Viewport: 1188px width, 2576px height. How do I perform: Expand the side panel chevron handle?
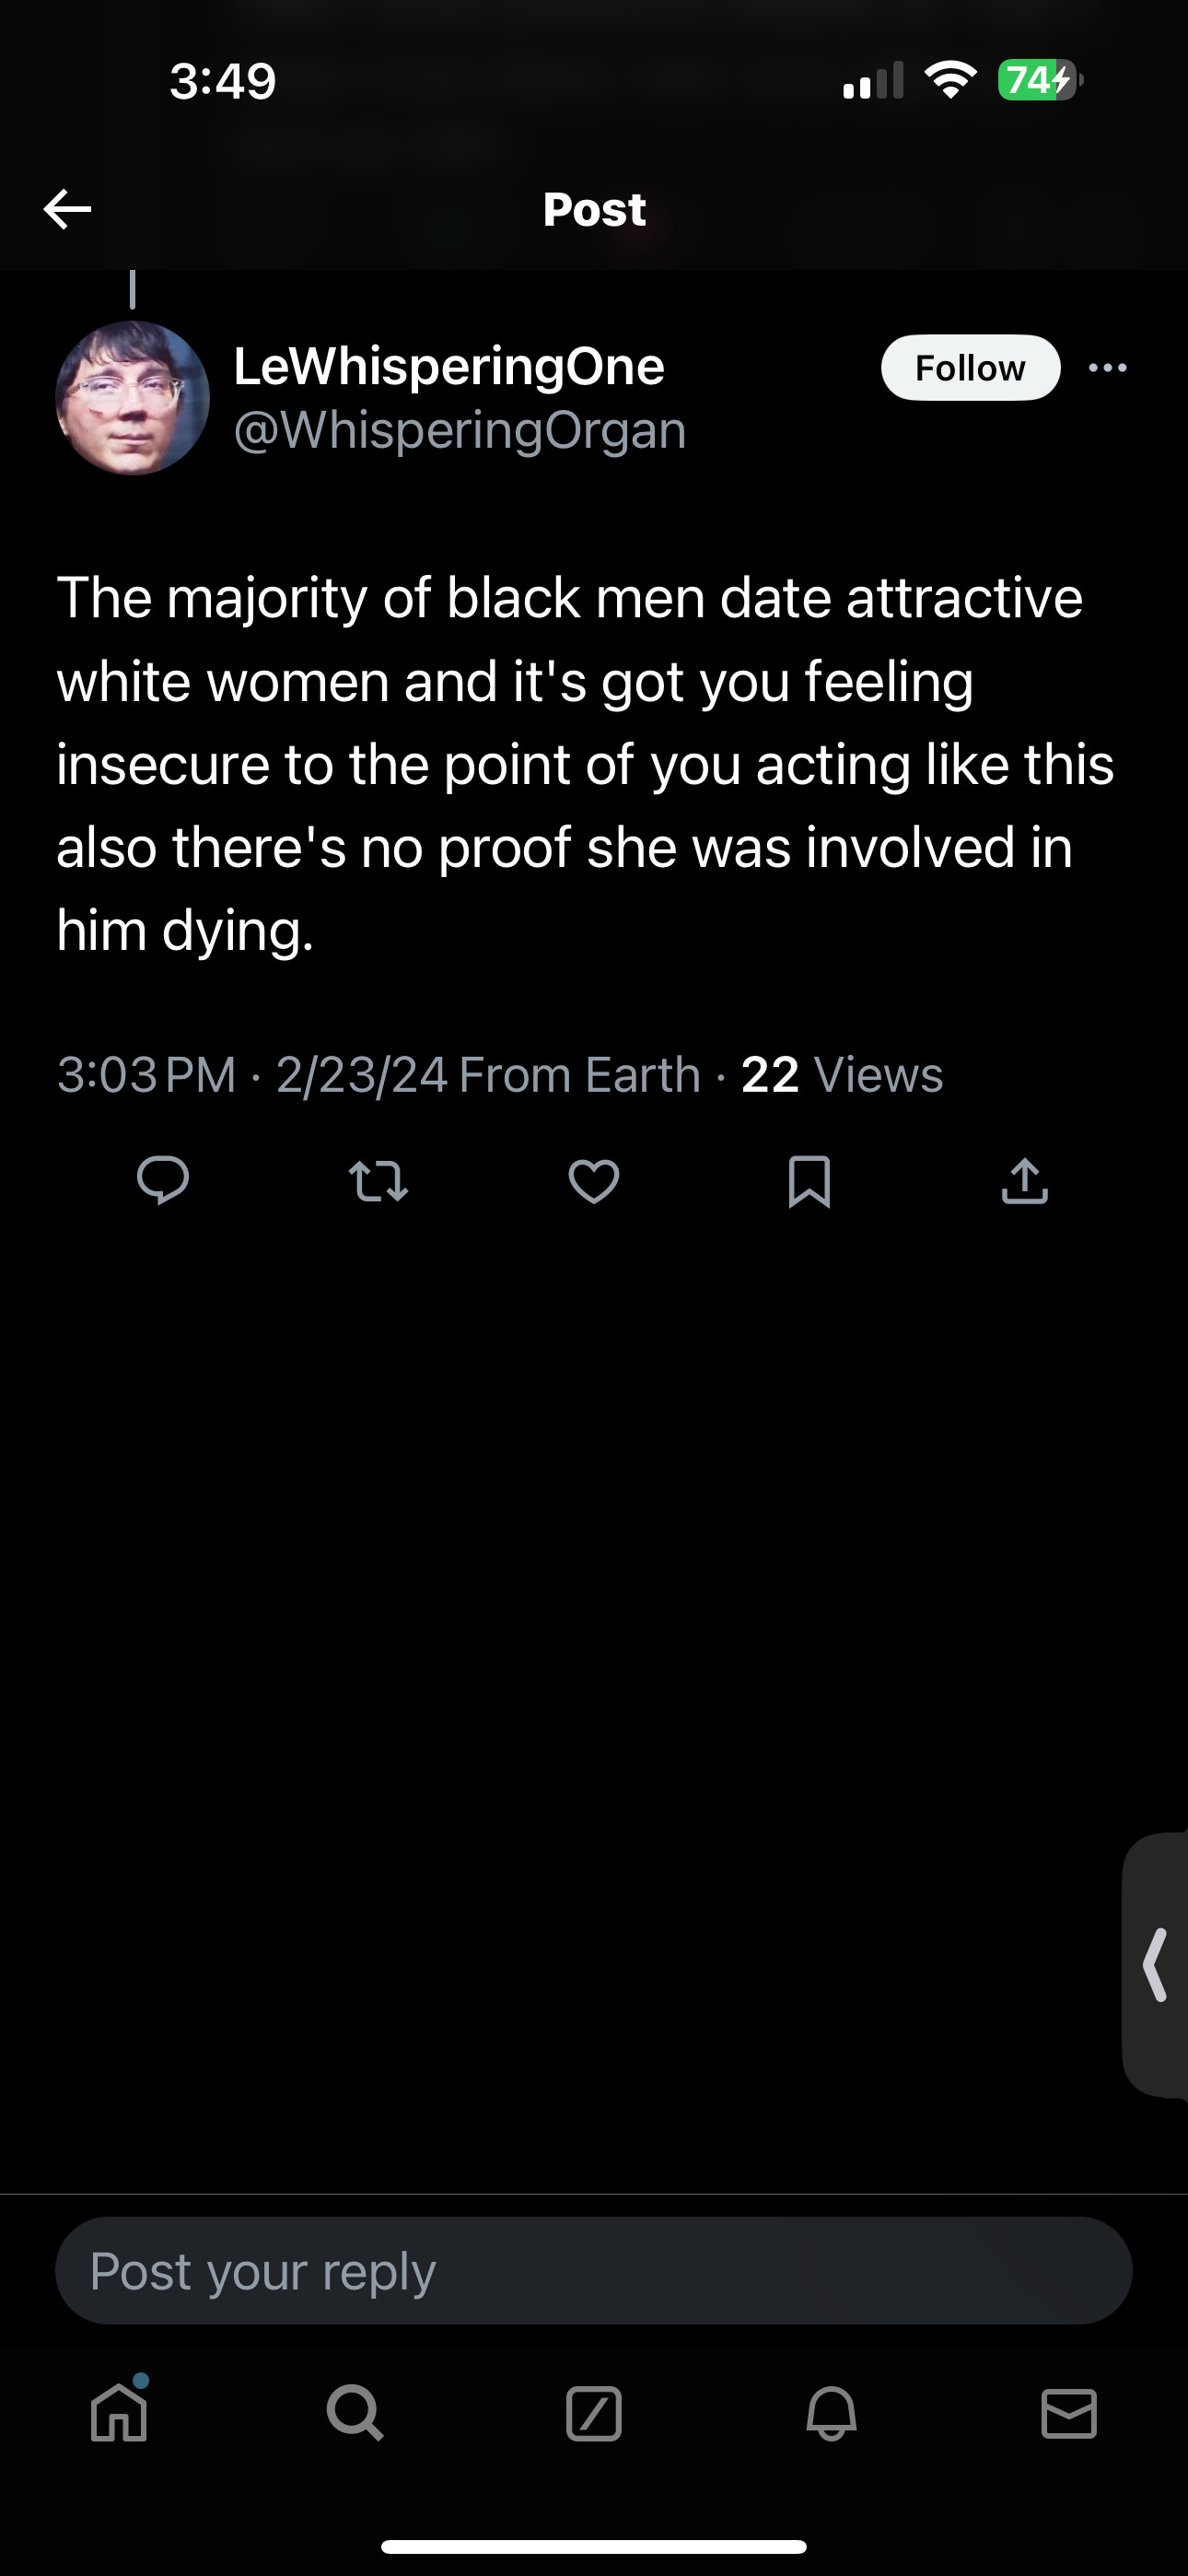1156,1965
